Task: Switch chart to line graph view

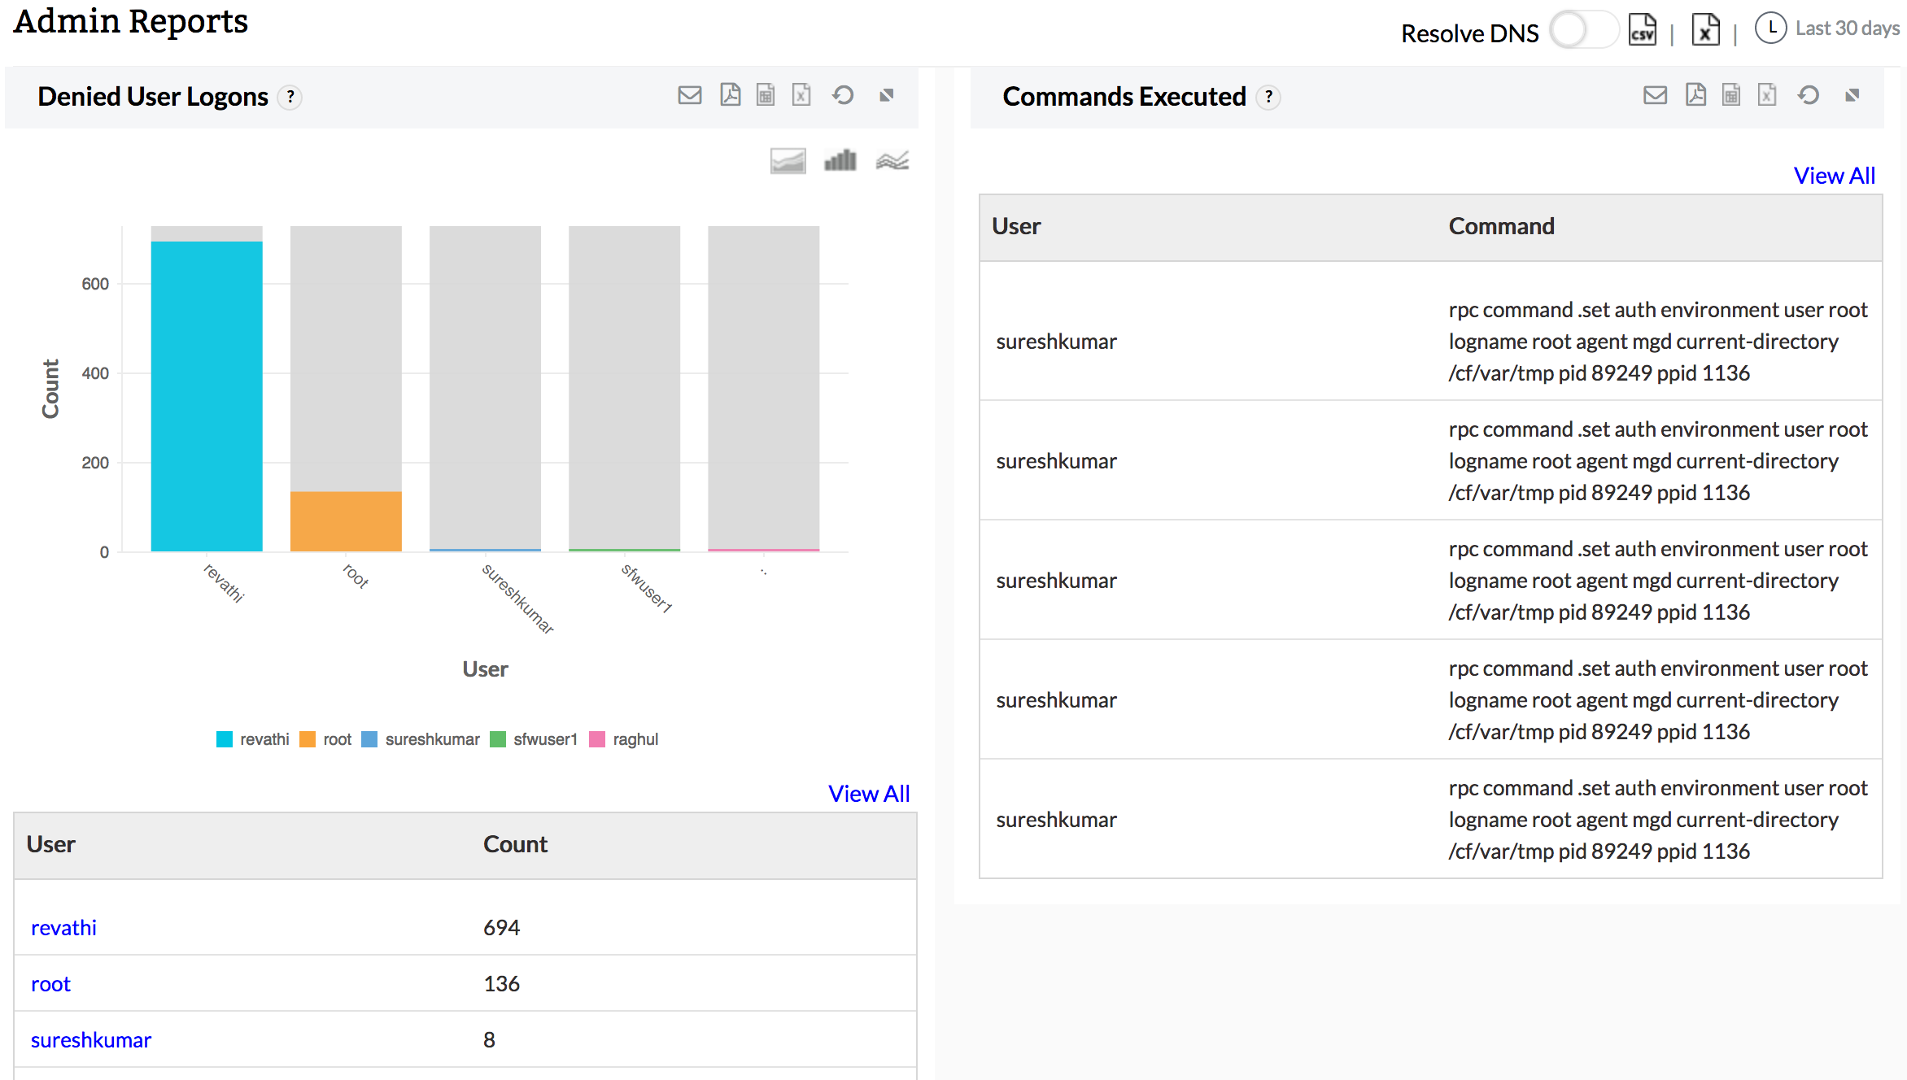Action: [x=892, y=160]
